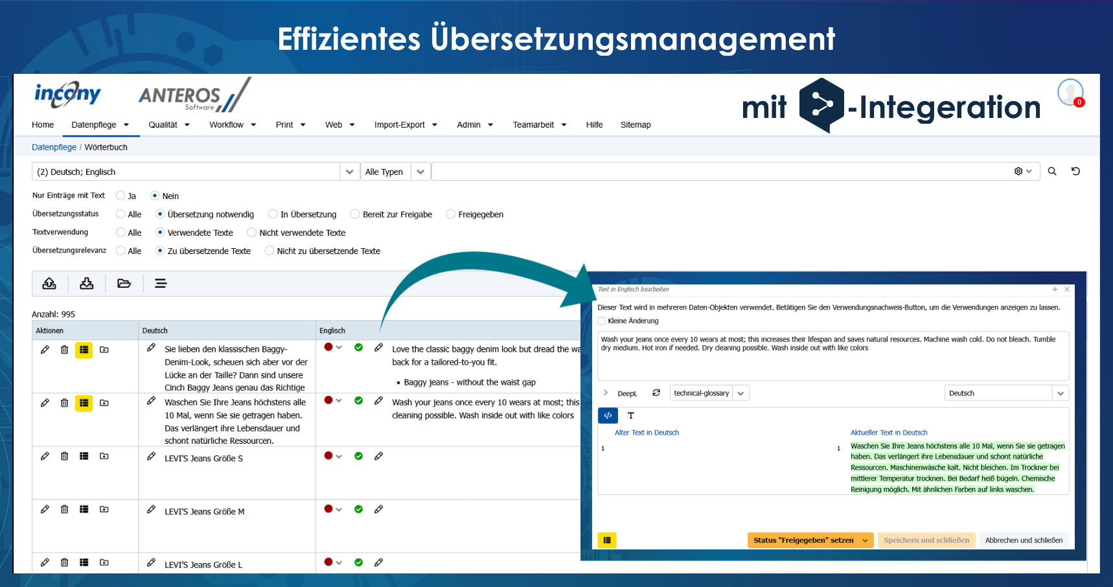Click the search magnifier icon
Image resolution: width=1113 pixels, height=587 pixels.
click(1052, 172)
